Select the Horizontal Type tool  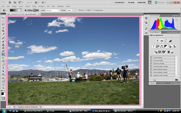pos(3,68)
